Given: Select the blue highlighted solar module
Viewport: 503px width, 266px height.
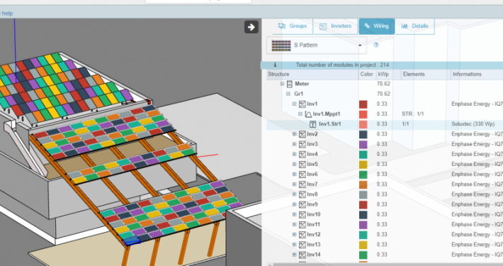Looking at the screenshot, I should 132,241.
